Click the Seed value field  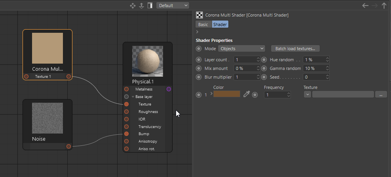(x=314, y=77)
